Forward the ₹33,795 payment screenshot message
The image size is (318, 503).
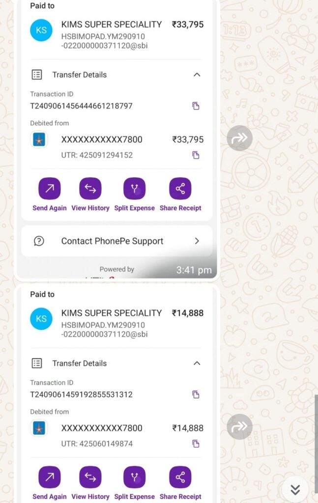(239, 139)
